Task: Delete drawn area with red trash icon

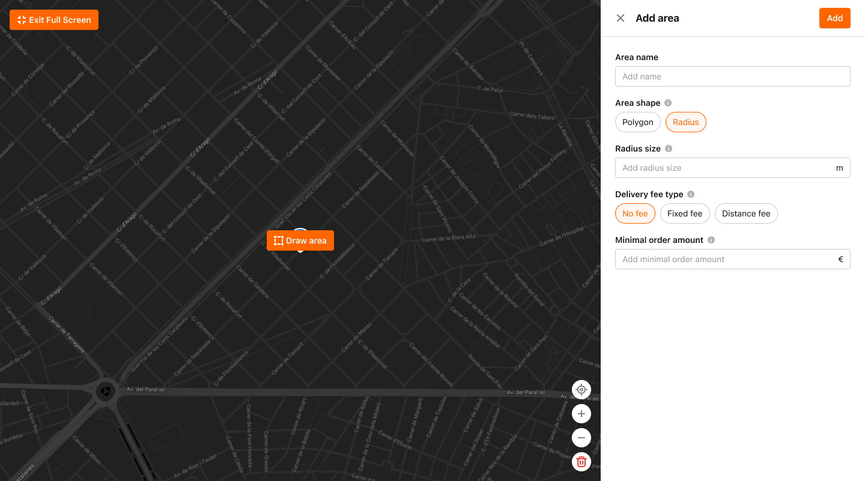Action: pos(581,462)
